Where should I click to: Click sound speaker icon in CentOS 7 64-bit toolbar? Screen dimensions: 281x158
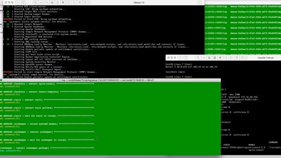(x=220, y=57)
